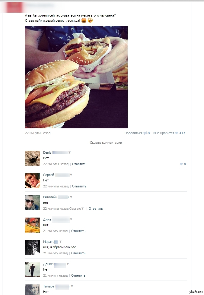Click Мне нравится link
Image resolution: width=204 pixels, height=295 pixels.
pos(164,133)
